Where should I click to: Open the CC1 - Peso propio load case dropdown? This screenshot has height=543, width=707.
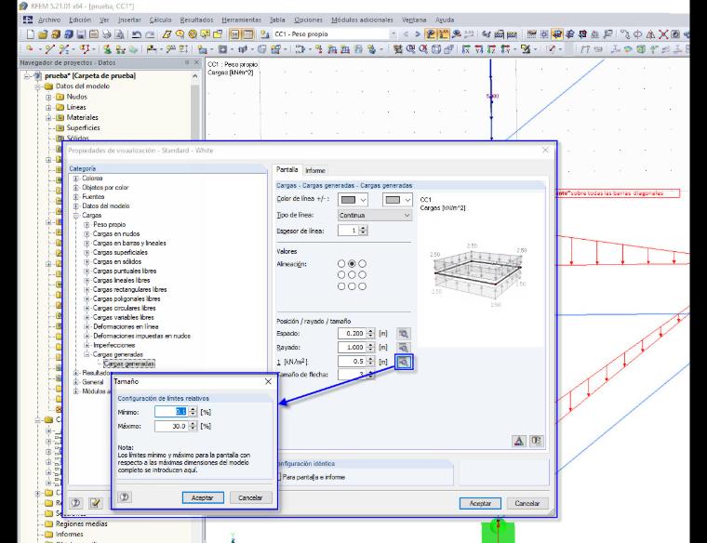tap(394, 34)
